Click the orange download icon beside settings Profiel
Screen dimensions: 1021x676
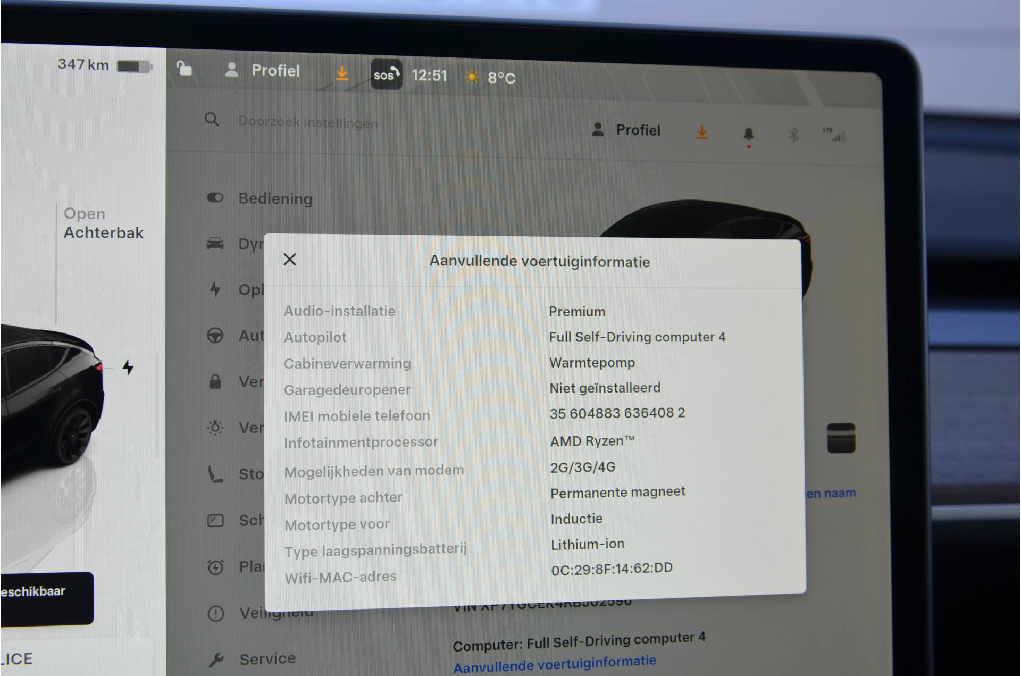point(702,132)
